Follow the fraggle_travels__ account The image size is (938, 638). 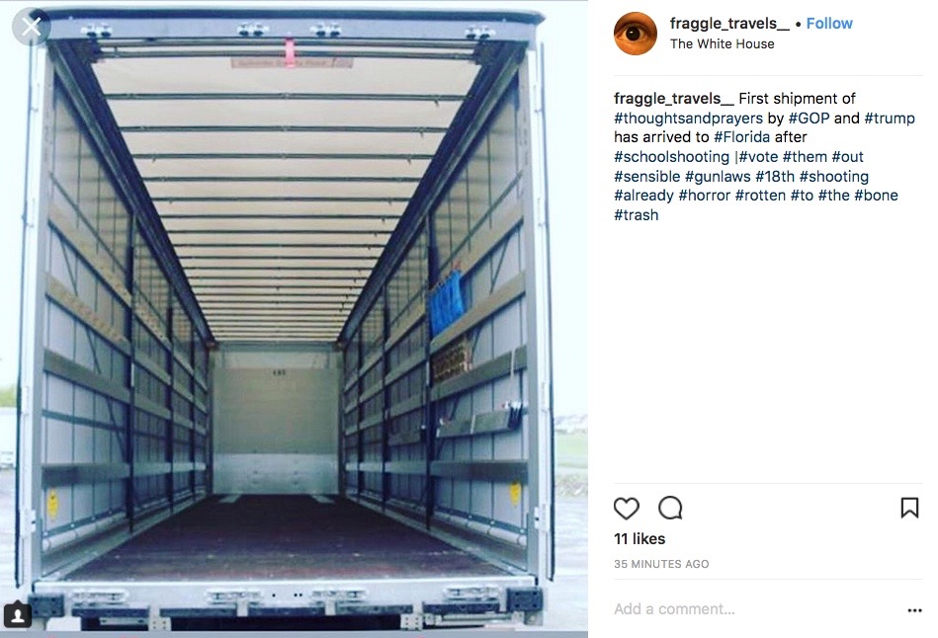point(829,24)
